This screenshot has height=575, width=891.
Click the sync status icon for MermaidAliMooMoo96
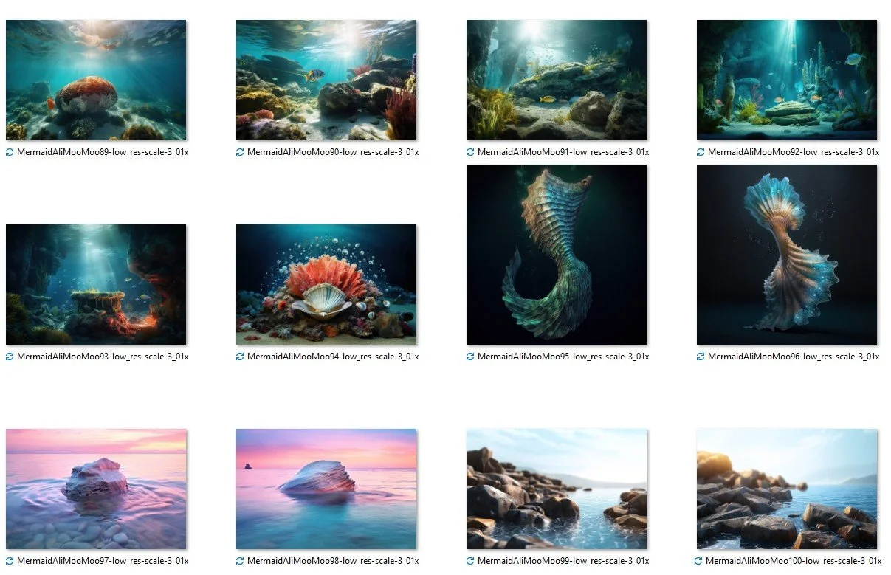(701, 357)
